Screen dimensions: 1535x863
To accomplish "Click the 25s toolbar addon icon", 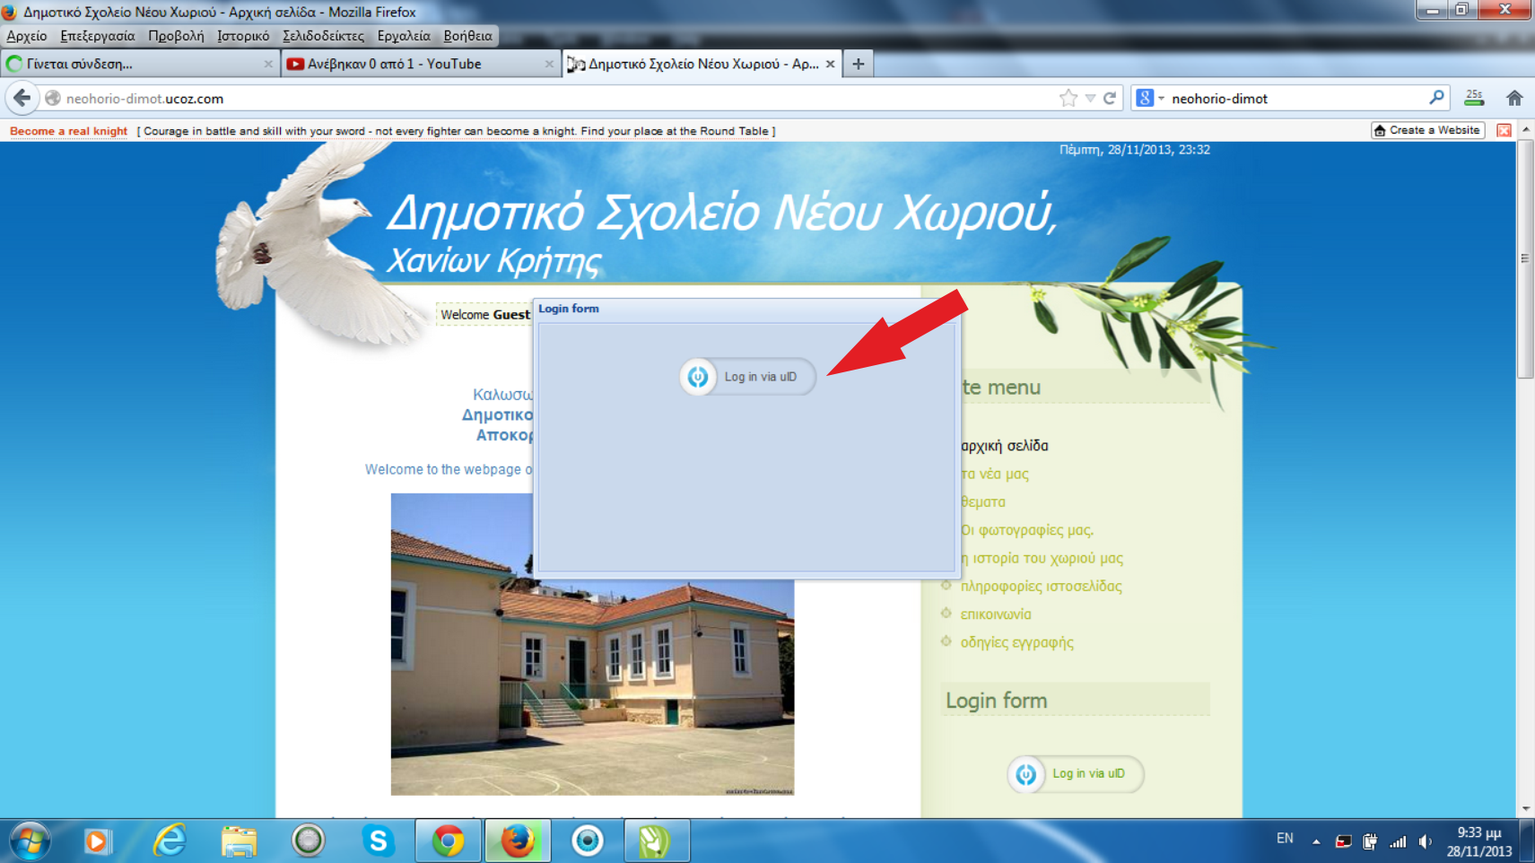I will point(1474,98).
